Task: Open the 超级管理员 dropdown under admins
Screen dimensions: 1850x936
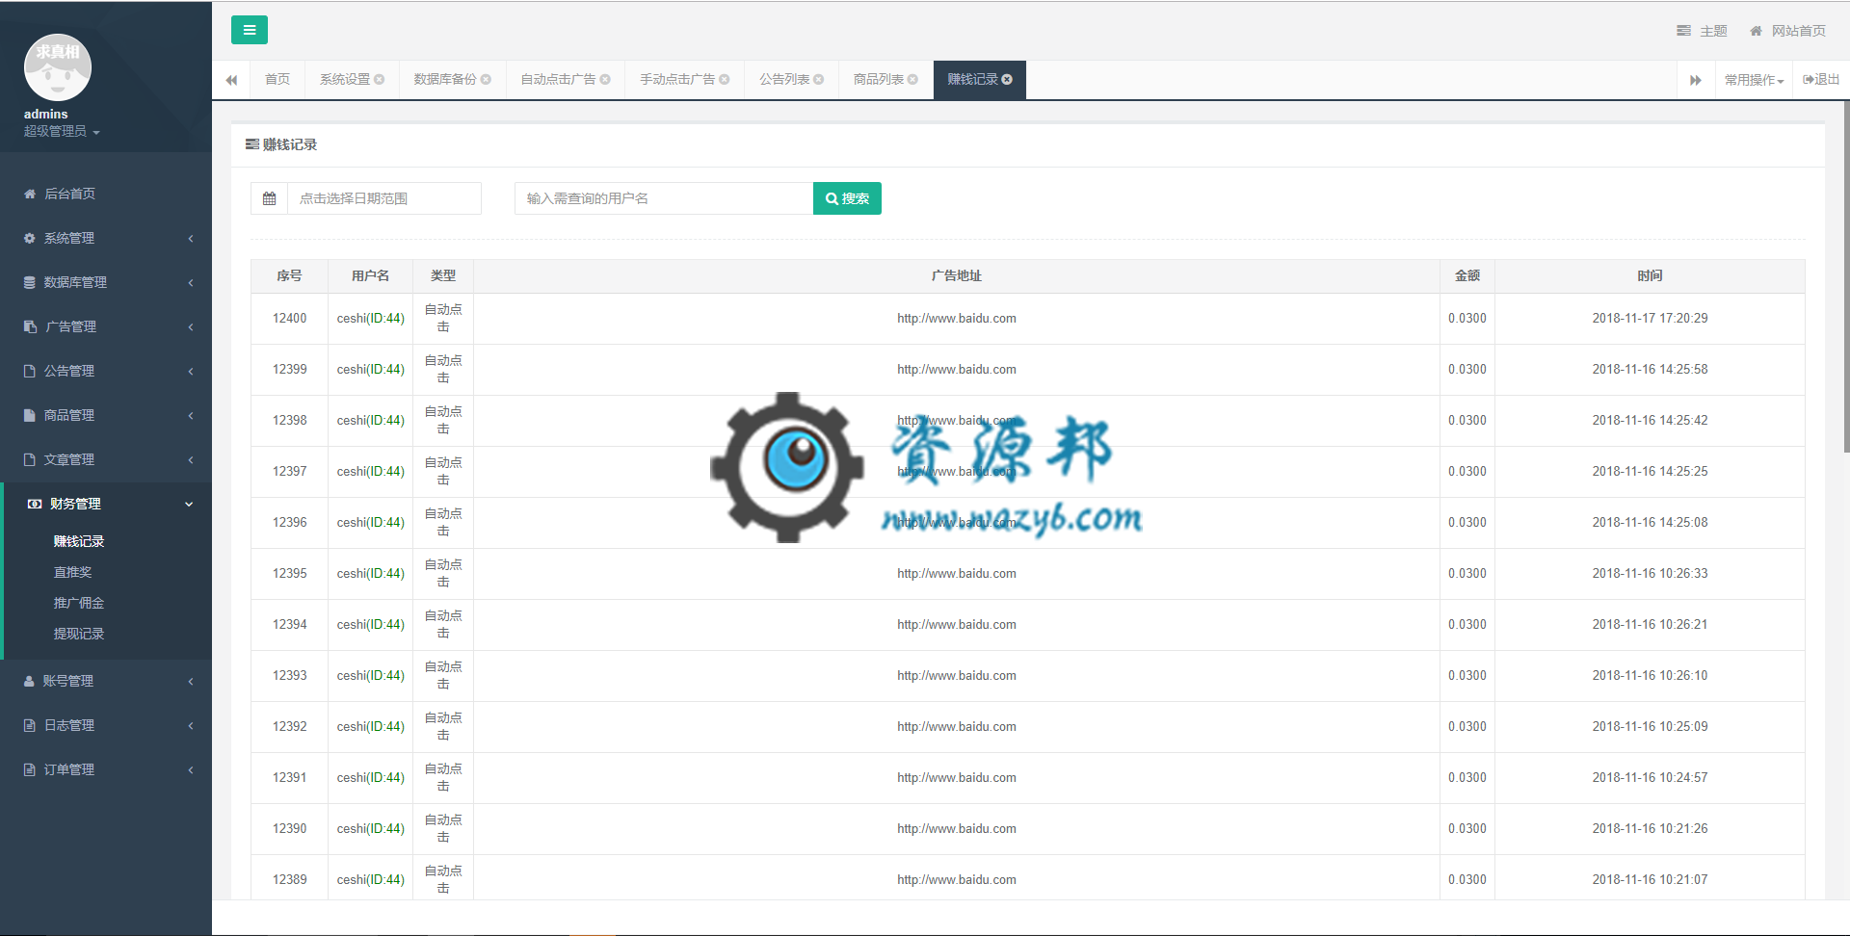Action: 62,131
